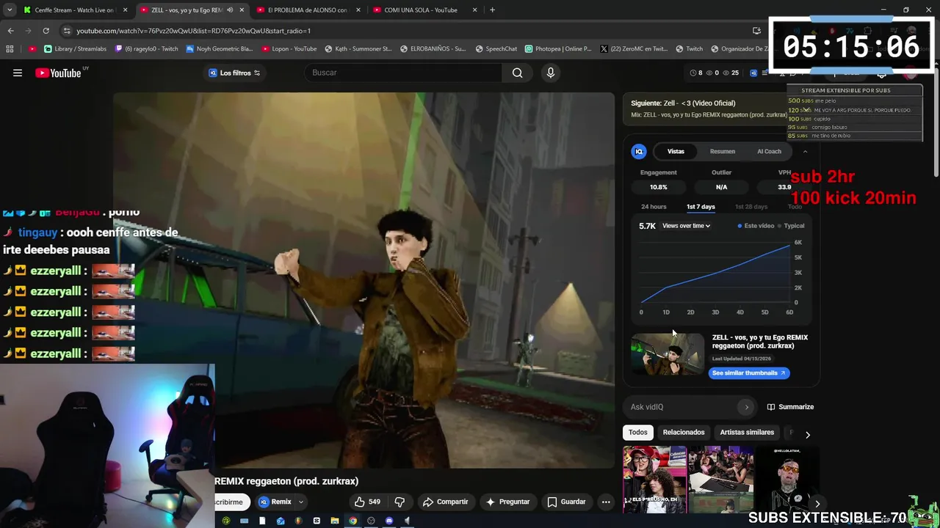Screen dimensions: 940x528
Task: Open File Explorer folder in taskbar
Action: [335, 521]
